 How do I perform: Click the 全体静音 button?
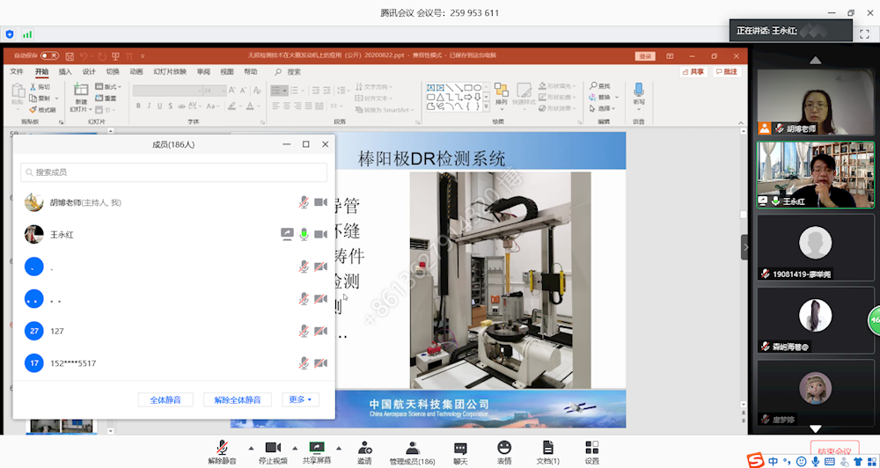165,399
